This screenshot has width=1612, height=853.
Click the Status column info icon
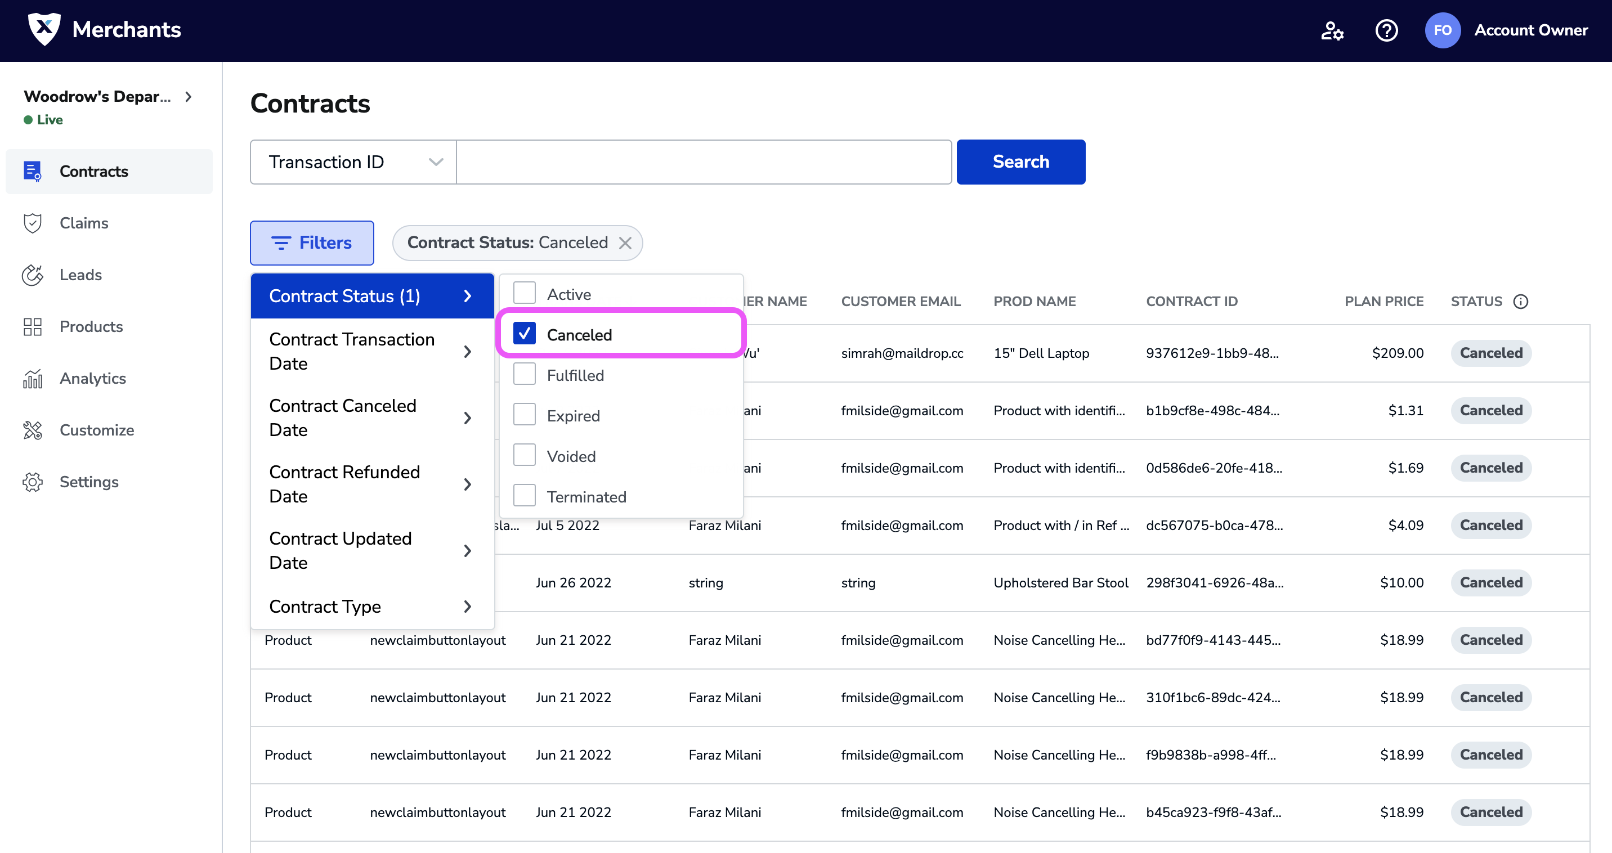point(1521,302)
